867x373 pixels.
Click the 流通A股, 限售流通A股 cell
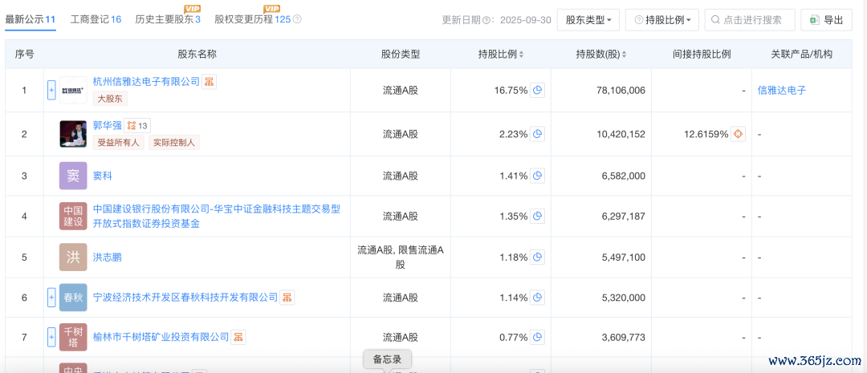point(401,257)
